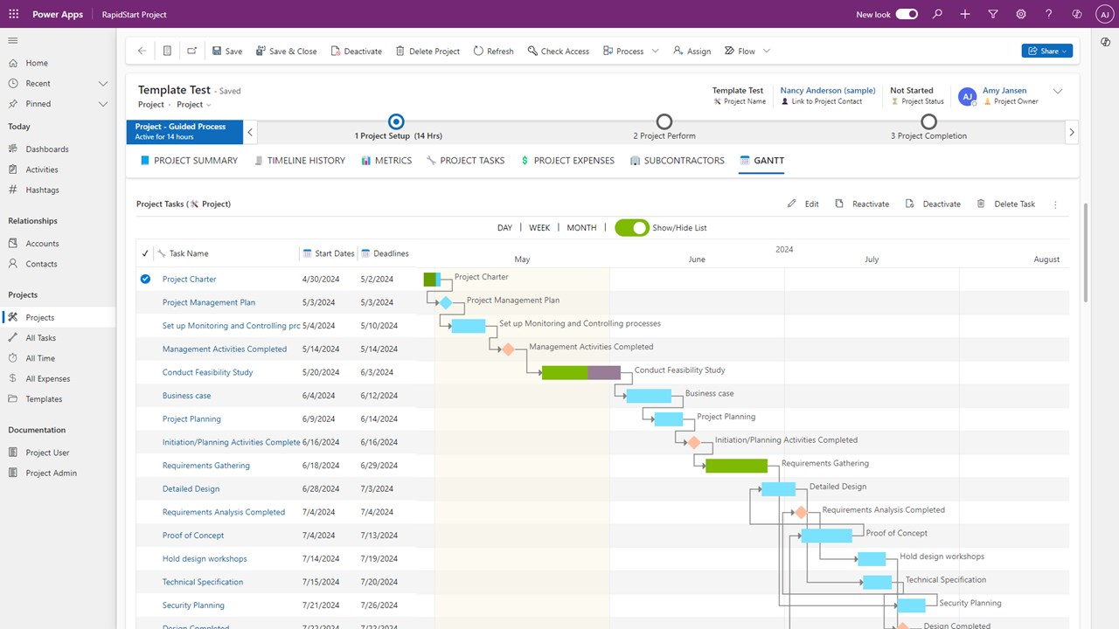Click the page vertical scrollbar
The width and height of the screenshot is (1119, 629).
[x=1086, y=253]
